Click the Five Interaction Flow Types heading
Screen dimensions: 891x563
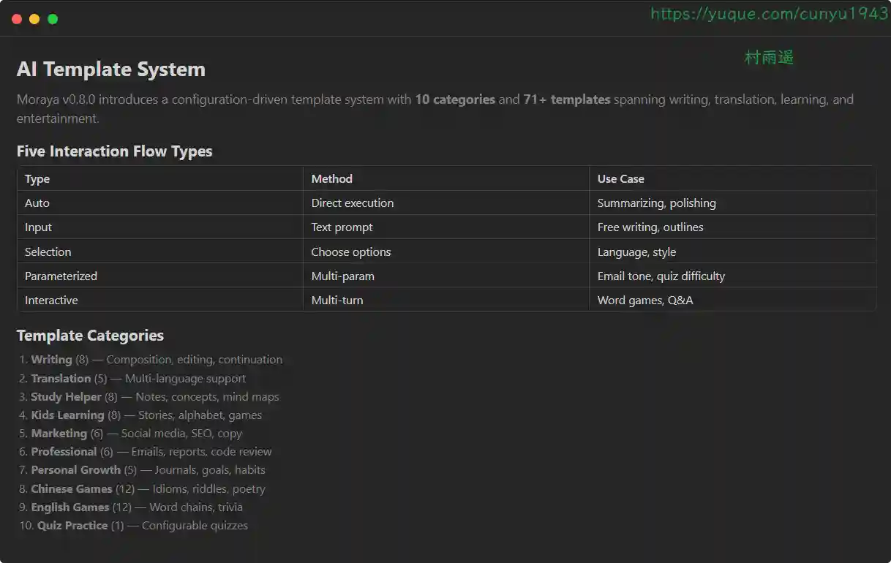coord(114,151)
